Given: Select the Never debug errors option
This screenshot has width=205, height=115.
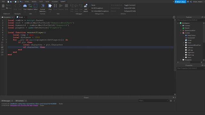Looking at the screenshot, I should click(x=93, y=5).
